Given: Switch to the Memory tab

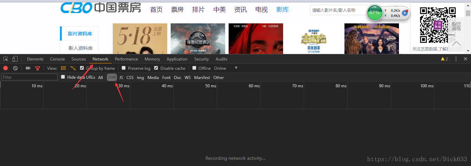Looking at the screenshot, I should pyautogui.click(x=152, y=59).
